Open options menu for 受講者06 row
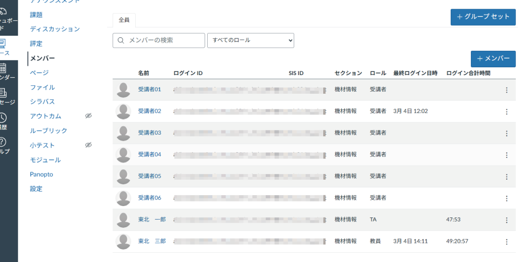Viewport: 518px width, 262px height. (x=507, y=198)
